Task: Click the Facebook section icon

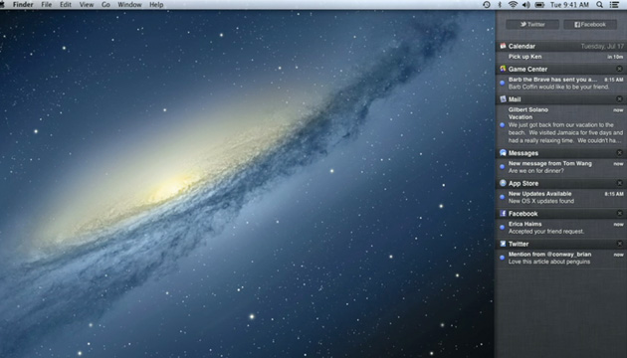Action: tap(503, 214)
